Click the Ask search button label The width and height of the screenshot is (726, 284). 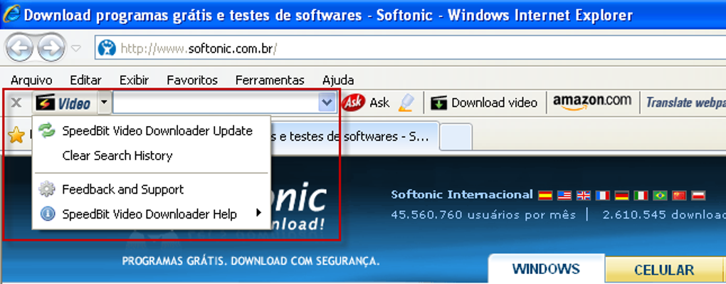click(x=379, y=102)
